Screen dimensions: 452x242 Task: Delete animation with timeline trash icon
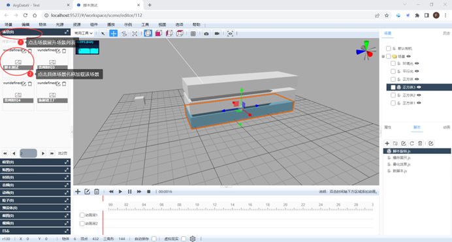97,192
